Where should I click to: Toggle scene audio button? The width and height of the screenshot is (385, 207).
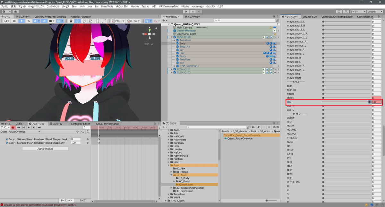click(x=29, y=21)
